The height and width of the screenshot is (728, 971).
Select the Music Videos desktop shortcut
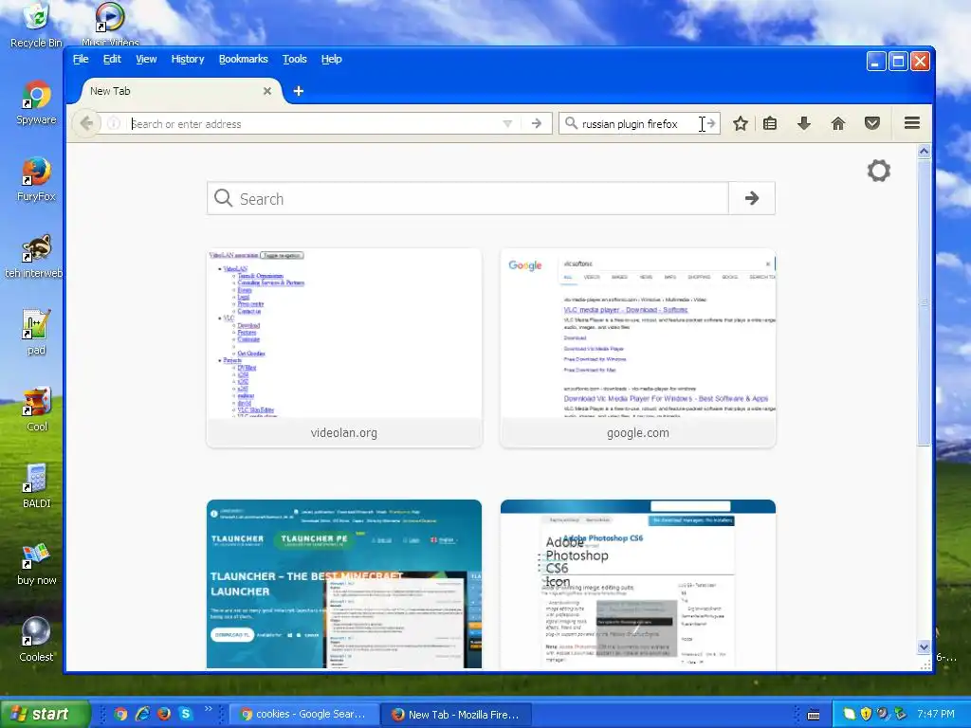coord(110,24)
